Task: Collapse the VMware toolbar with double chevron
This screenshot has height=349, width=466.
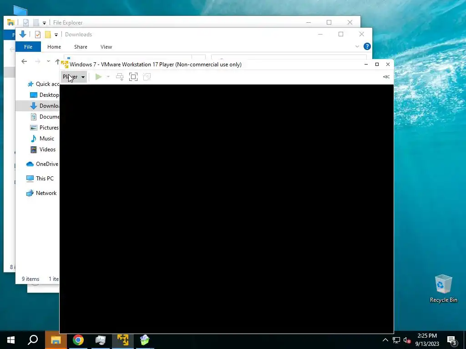Action: [x=386, y=77]
